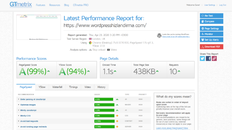Switch to the Video tab
Image resolution: width=232 pixels, height=130 pixels.
pos(87,87)
